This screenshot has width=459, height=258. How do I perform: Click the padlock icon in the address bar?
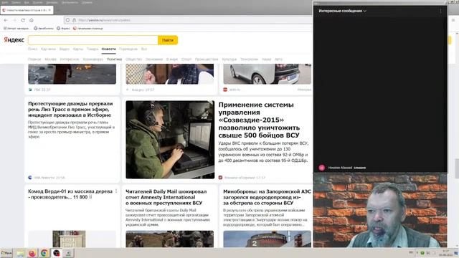point(75,20)
